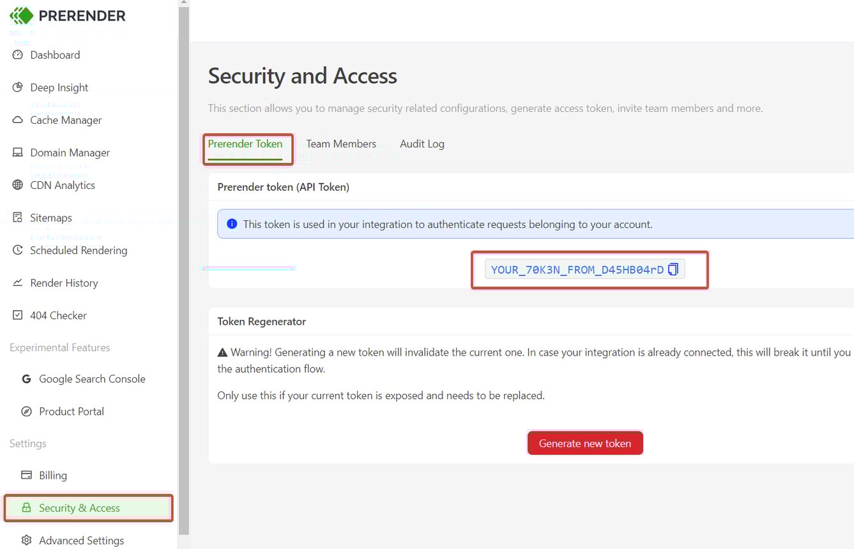This screenshot has width=854, height=549.
Task: Open the Google Search Console feature
Action: [x=91, y=379]
